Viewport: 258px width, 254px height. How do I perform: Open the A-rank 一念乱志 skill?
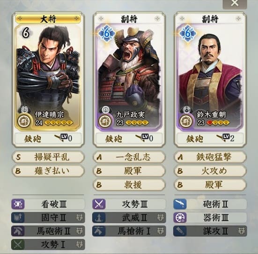click(129, 157)
